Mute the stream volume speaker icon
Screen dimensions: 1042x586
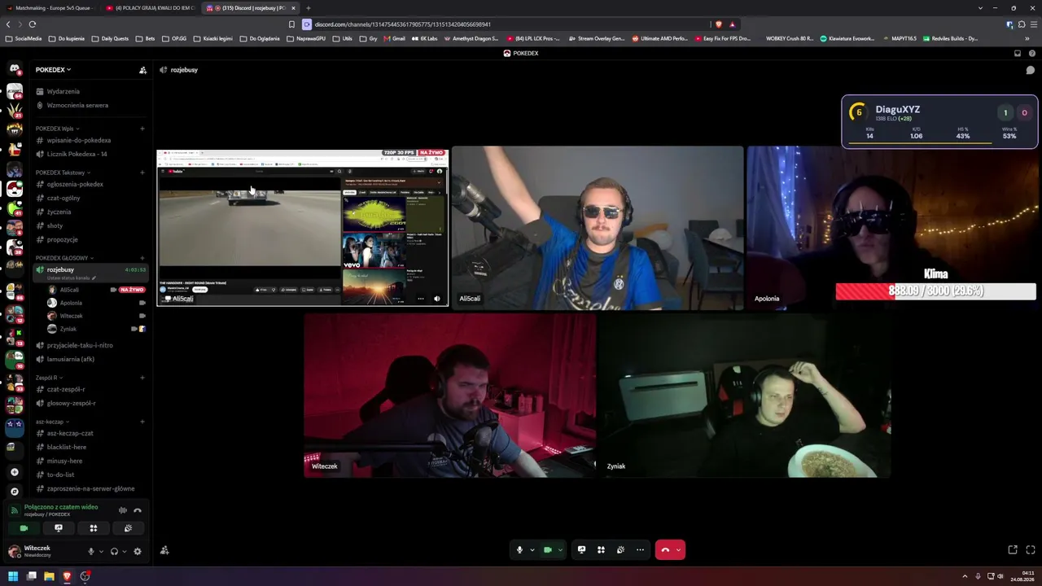[437, 299]
